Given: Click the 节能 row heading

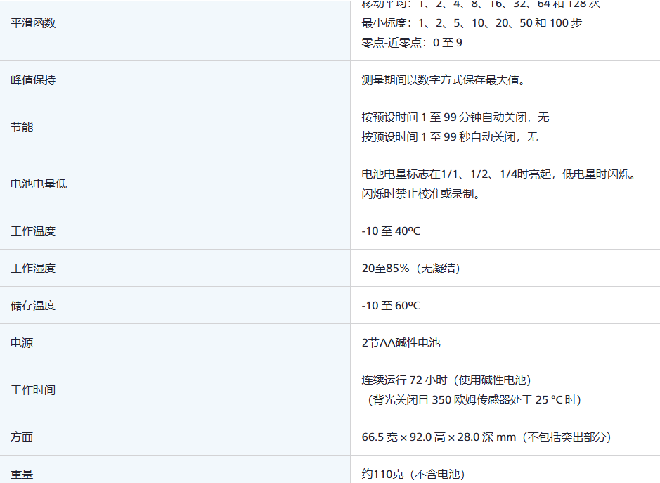Looking at the screenshot, I should coord(22,127).
